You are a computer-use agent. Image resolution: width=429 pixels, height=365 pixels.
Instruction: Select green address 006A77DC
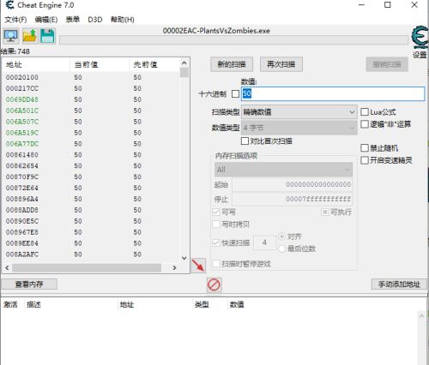coord(22,144)
